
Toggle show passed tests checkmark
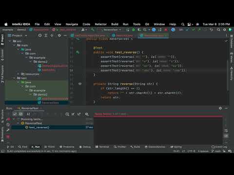coord(15,114)
